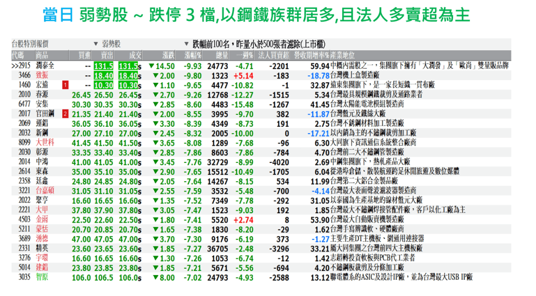Click the >> row pointer before 2915
This screenshot has height=296, width=536.
click(15, 66)
